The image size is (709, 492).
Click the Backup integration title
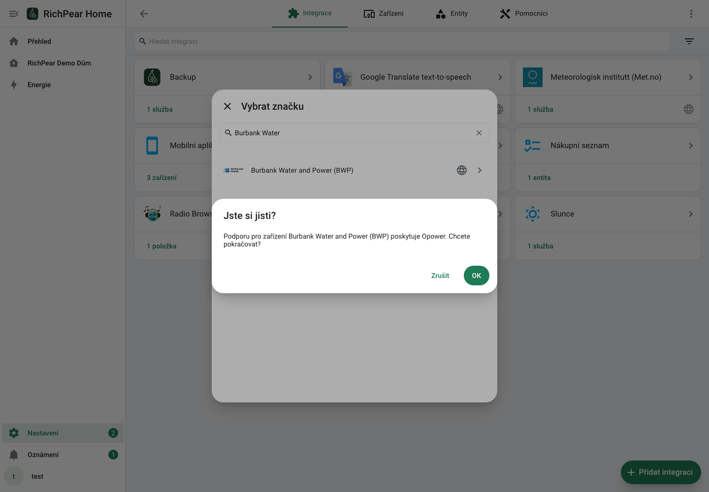tap(183, 77)
